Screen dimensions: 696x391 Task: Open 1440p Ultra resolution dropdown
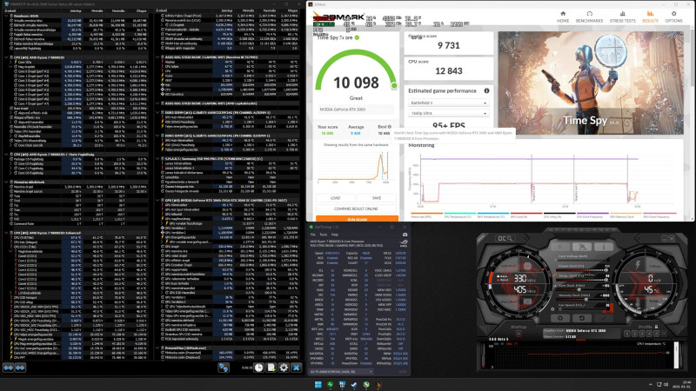coord(448,113)
